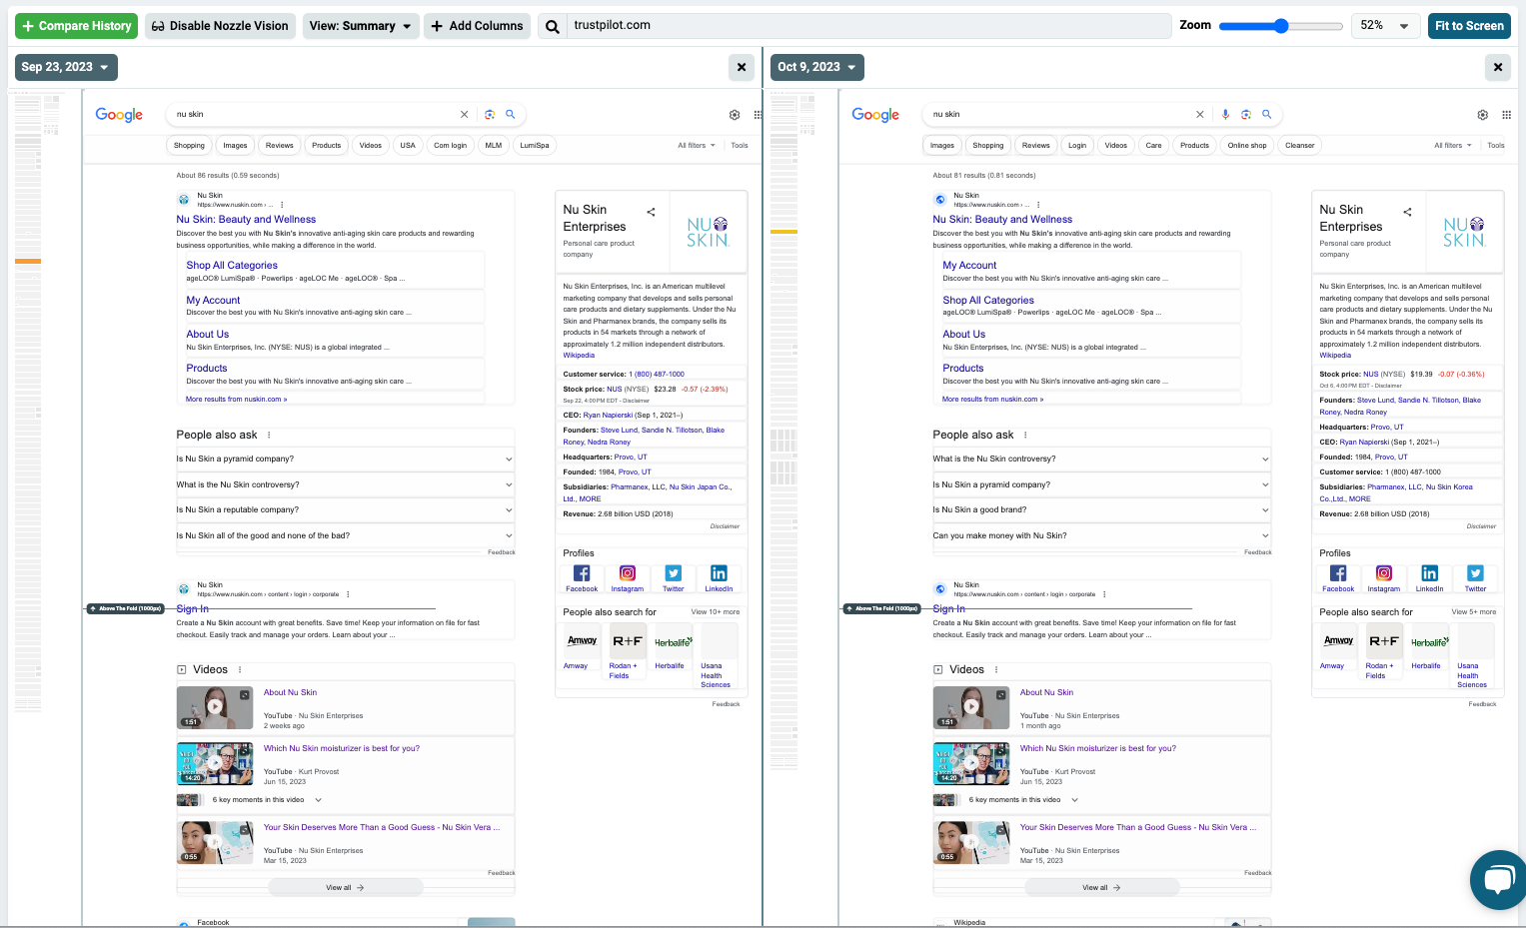Click the Fit to Screen button
Screen dimensions: 1526x928
point(1468,26)
